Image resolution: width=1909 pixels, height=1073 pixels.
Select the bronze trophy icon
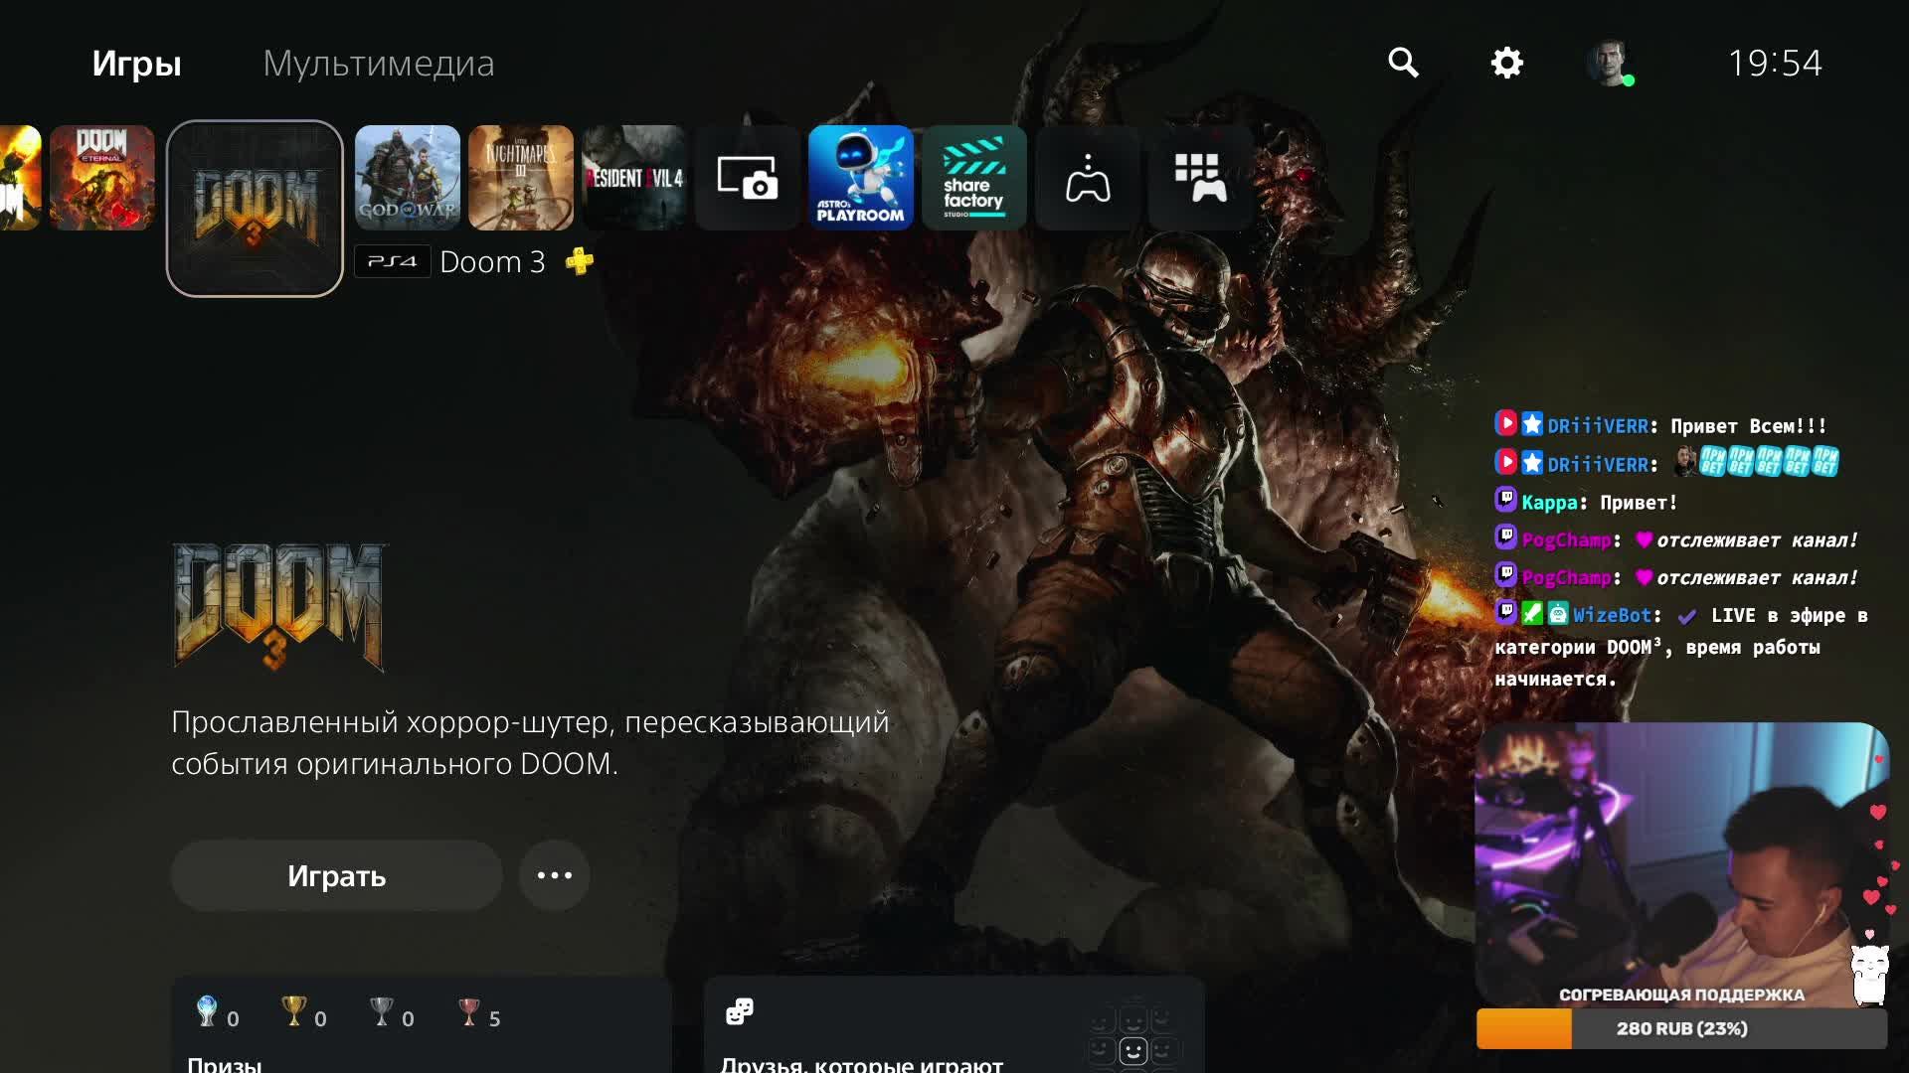coord(469,1011)
